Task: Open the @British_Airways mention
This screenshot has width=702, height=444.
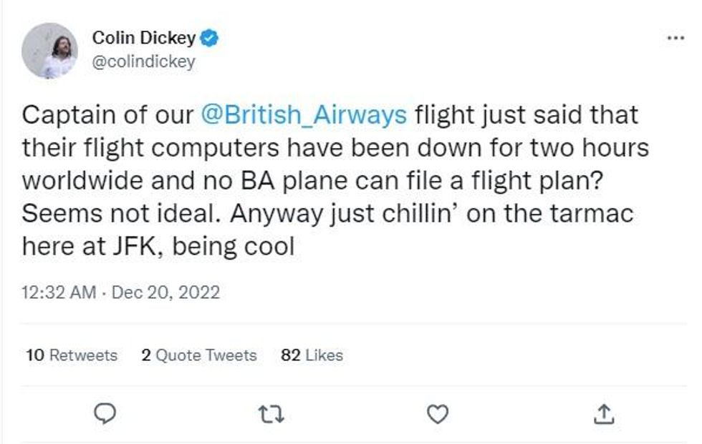Action: [302, 115]
